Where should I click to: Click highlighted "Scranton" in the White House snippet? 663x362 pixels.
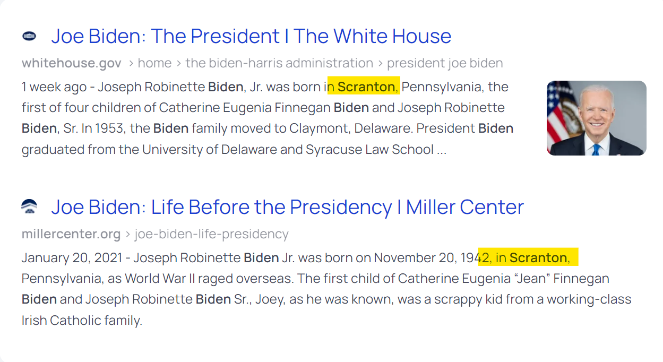366,87
